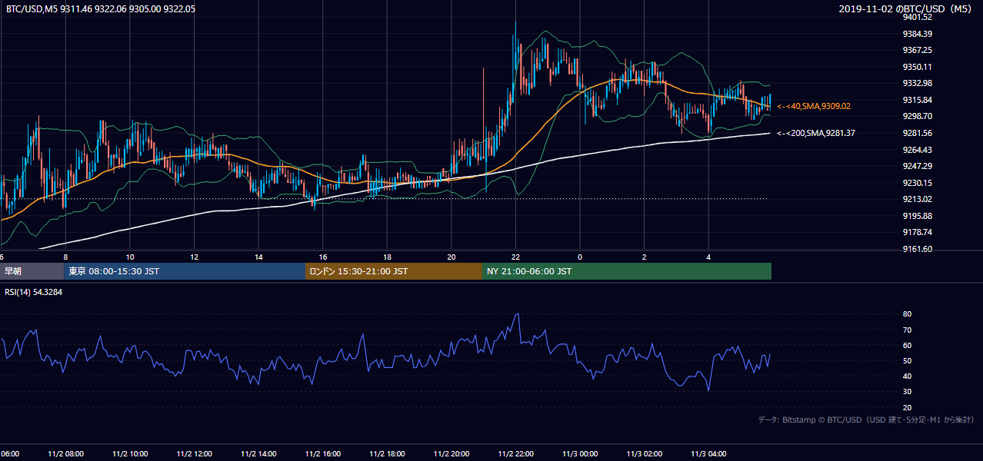Click hour tick 8 under the price chart
Screen dimensions: 983x461
(x=65, y=257)
